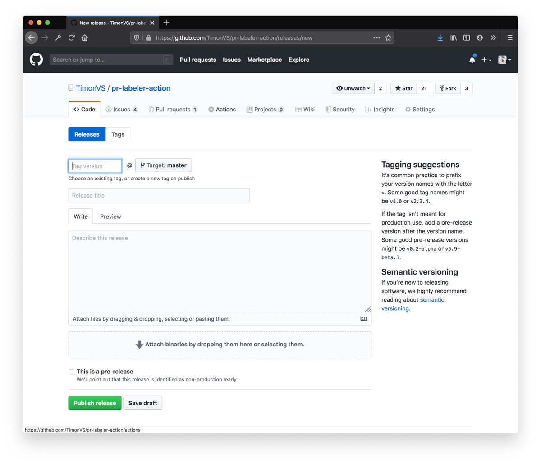Viewport: 541px width, 464px height.
Task: Open the Unwatch dropdown
Action: (353, 88)
